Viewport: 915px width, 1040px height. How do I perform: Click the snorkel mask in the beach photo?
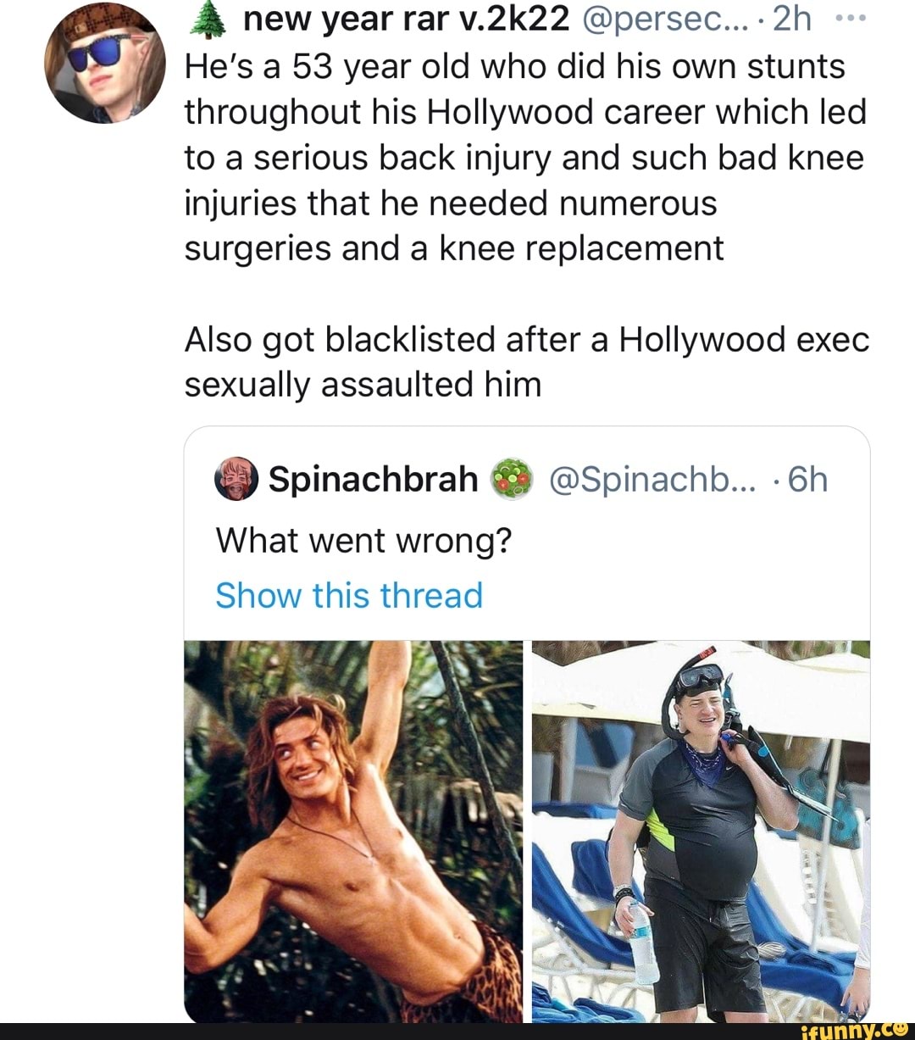pyautogui.click(x=701, y=678)
